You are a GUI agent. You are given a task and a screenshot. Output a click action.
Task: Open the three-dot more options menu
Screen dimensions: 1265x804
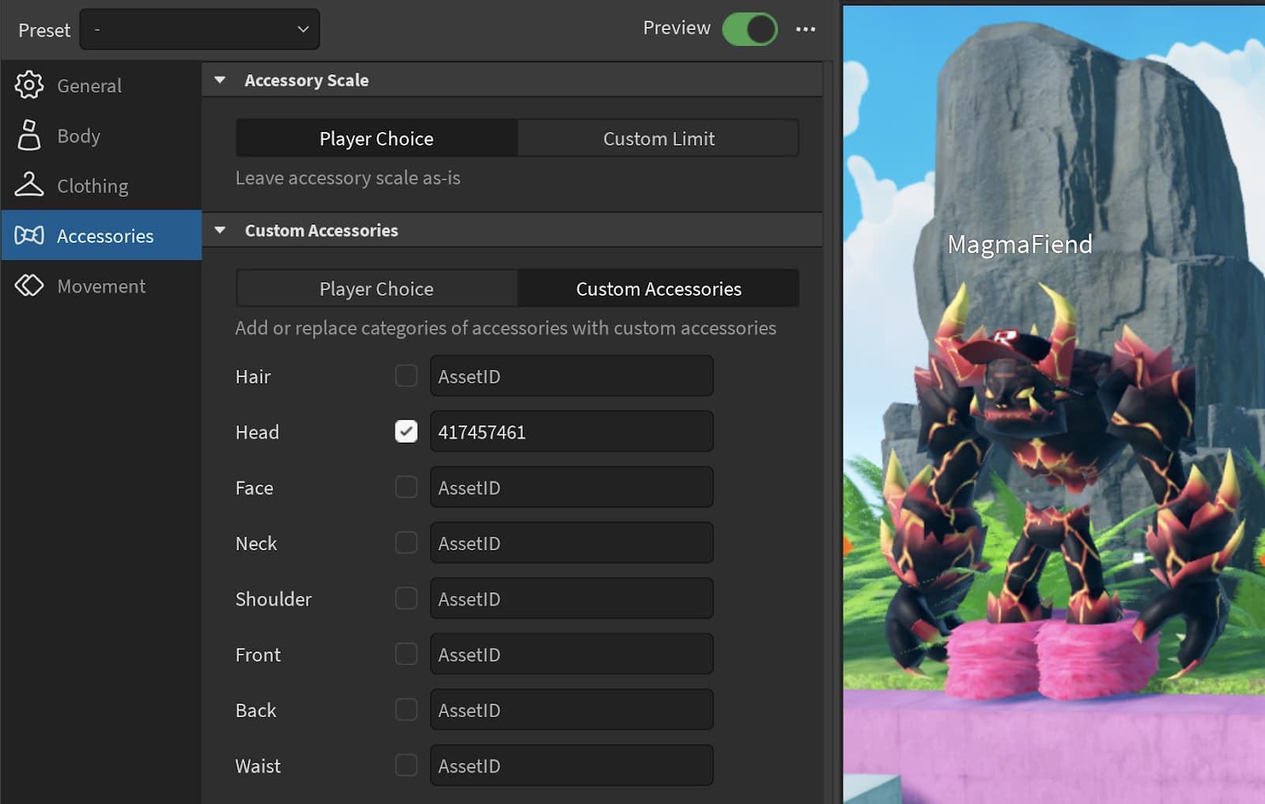coord(806,29)
